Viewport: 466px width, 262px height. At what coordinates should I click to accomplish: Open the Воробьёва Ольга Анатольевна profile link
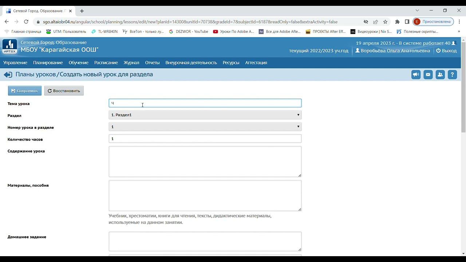[x=393, y=51]
